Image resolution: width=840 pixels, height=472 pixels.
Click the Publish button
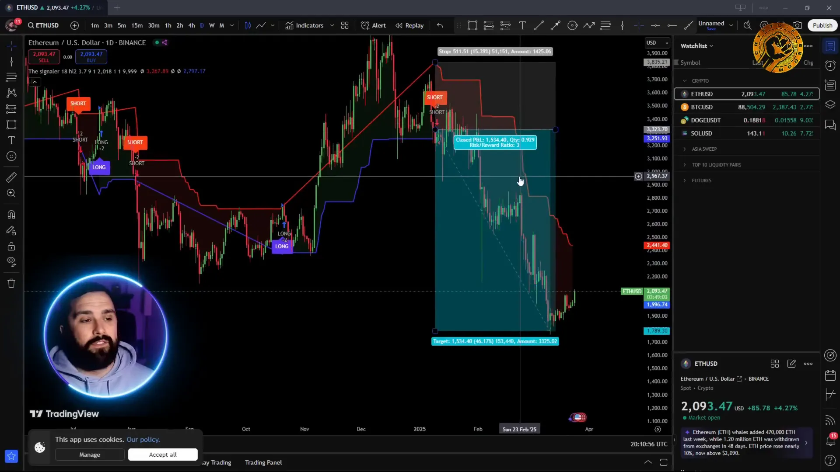pos(822,25)
